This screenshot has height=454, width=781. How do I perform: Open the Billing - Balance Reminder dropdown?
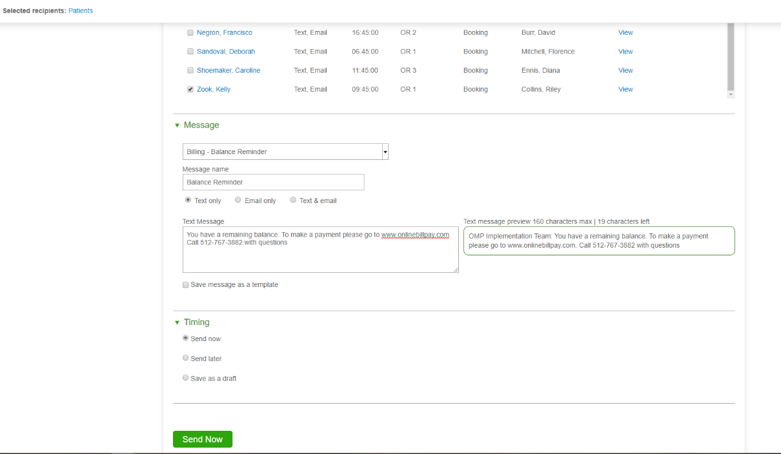tap(385, 152)
